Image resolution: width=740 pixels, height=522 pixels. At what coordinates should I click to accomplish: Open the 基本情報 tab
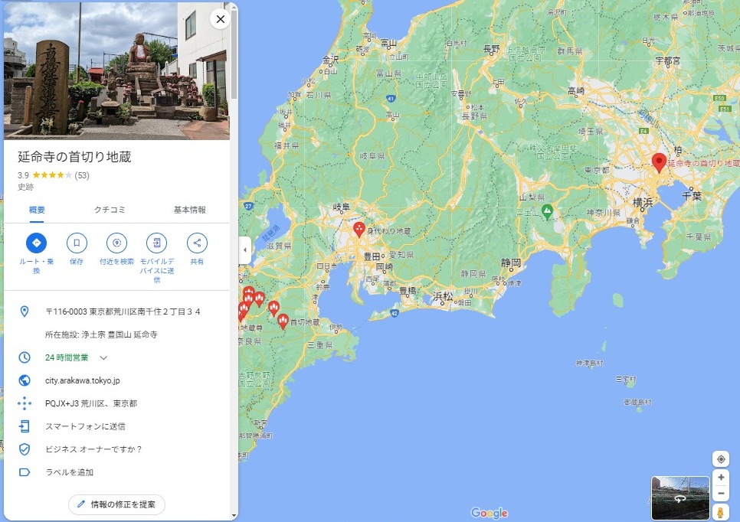tap(190, 210)
